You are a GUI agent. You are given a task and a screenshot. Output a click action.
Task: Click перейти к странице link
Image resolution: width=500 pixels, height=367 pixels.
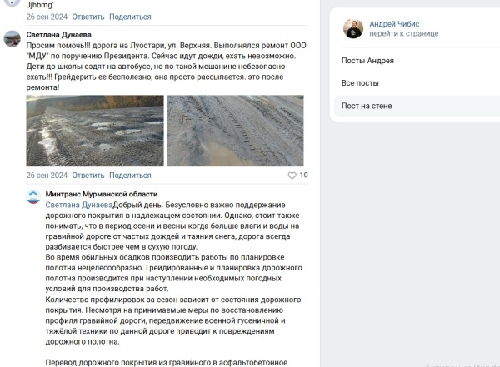click(404, 34)
